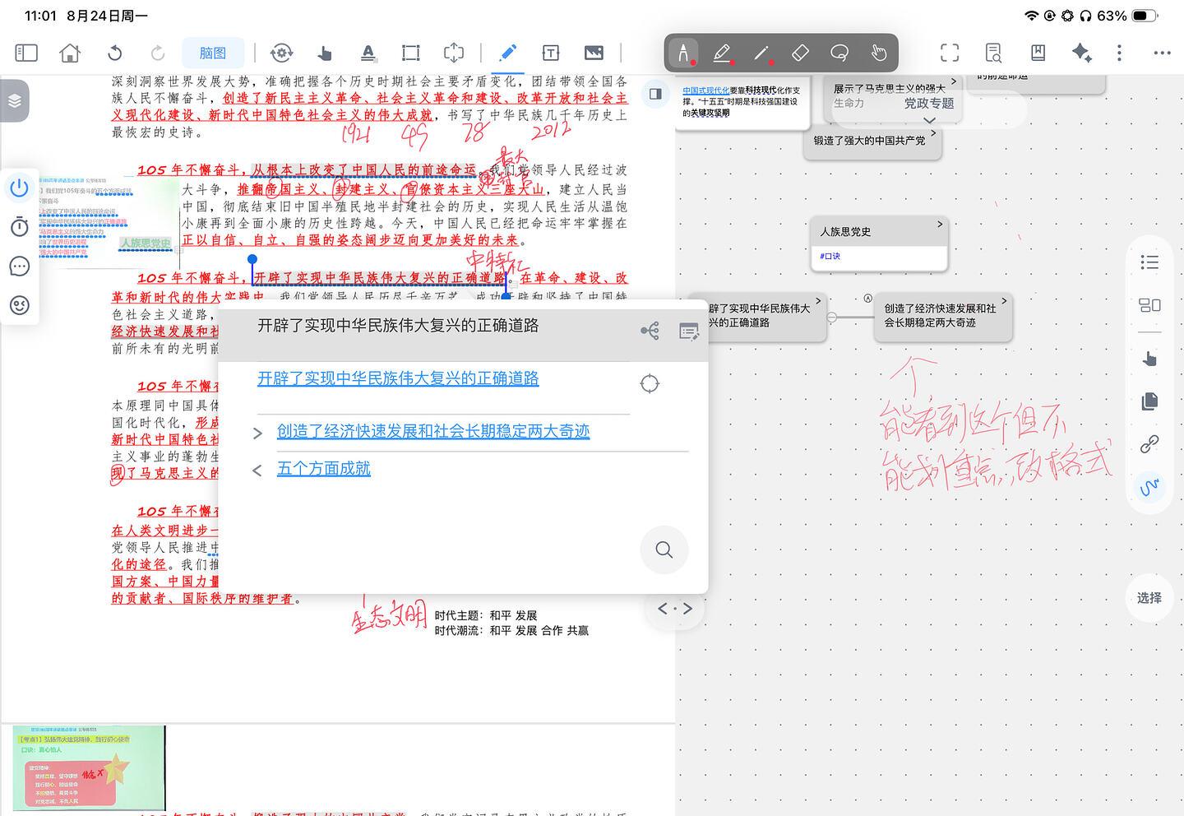
Task: Locate the note with the target icon
Action: [x=650, y=383]
